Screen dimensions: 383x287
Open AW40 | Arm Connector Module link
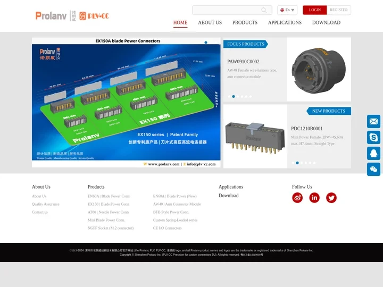click(177, 204)
